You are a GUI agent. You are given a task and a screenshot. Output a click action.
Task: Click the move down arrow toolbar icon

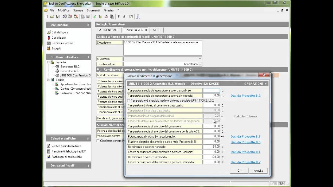point(124,17)
